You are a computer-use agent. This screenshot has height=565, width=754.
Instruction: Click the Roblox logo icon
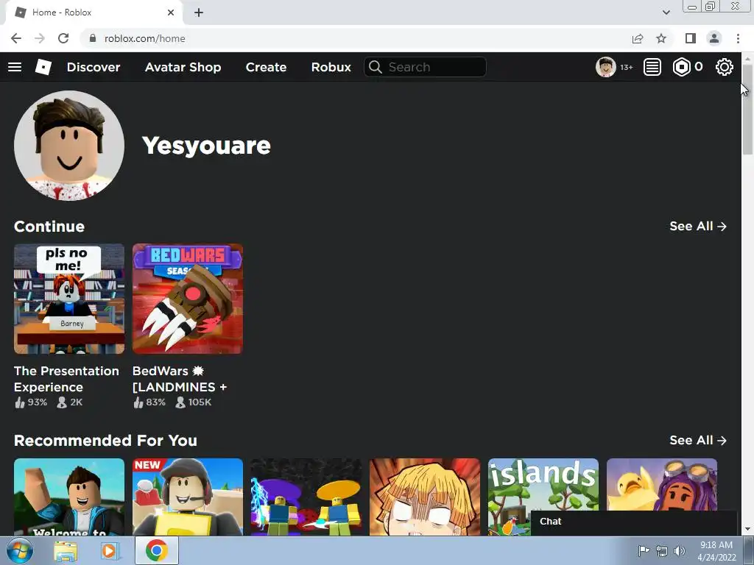[x=43, y=67]
